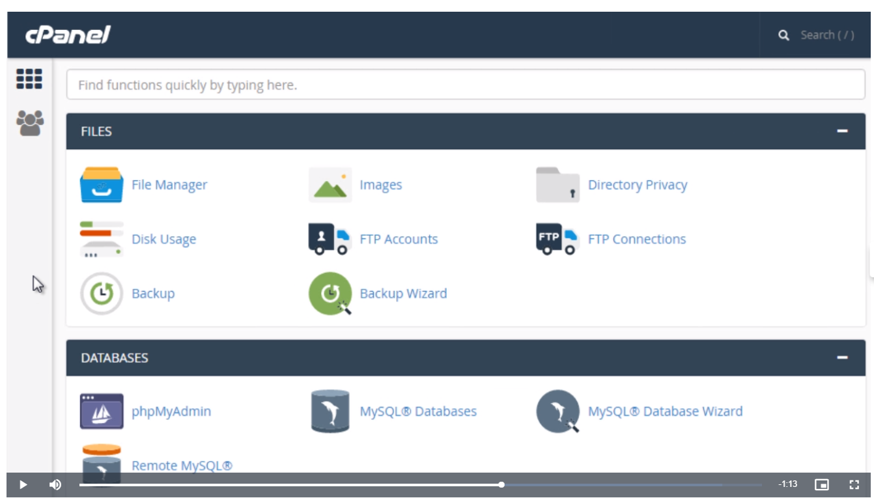Screen dimensions: 874x498
Task: Click the DATABASES section header title
Action: (x=115, y=358)
